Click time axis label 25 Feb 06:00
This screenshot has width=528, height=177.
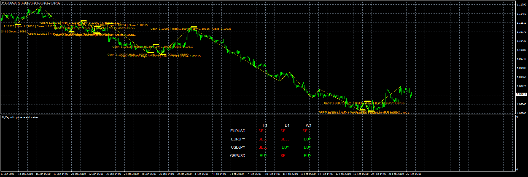pyautogui.click(x=414, y=174)
